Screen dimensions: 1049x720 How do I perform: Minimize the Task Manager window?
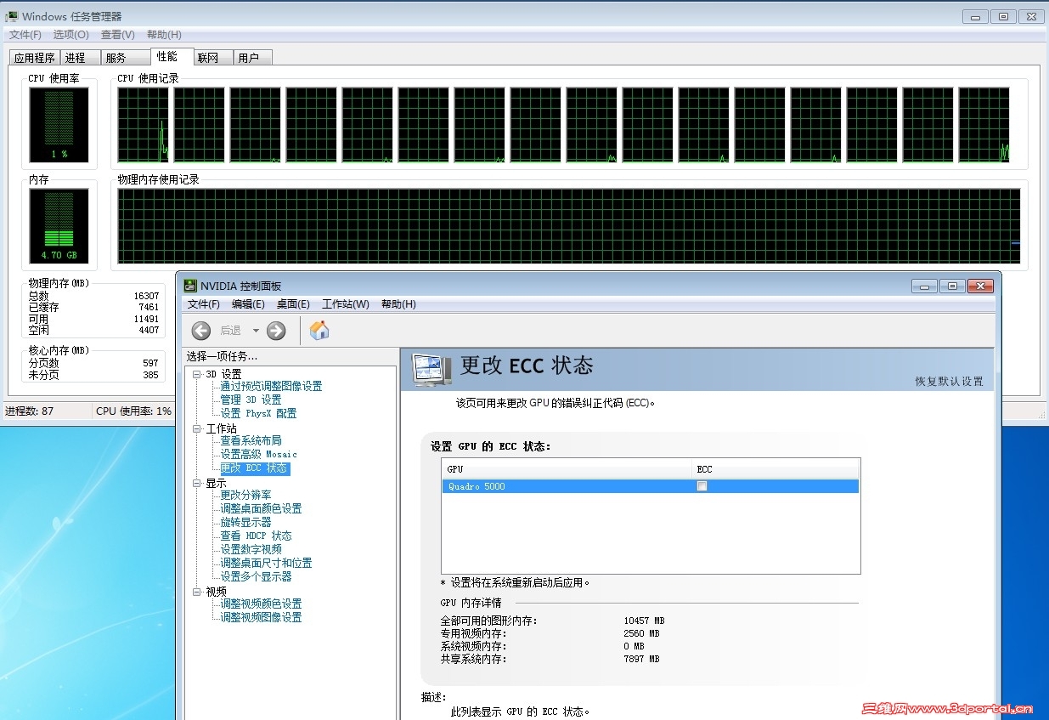coord(976,16)
